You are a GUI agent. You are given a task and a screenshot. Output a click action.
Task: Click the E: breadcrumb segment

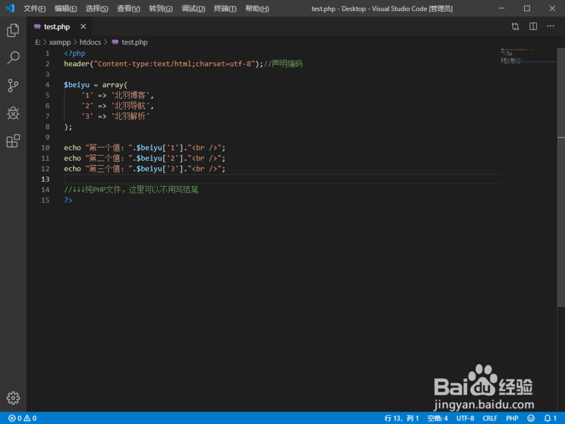click(37, 42)
